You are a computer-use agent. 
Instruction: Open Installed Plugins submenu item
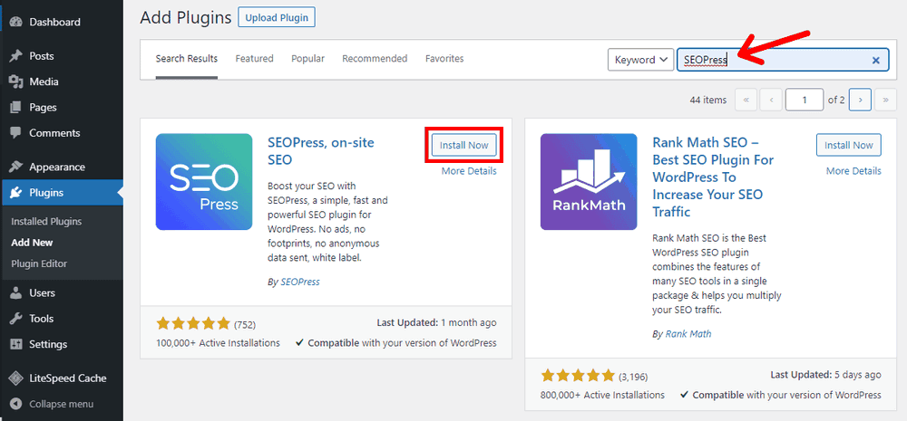coord(46,221)
